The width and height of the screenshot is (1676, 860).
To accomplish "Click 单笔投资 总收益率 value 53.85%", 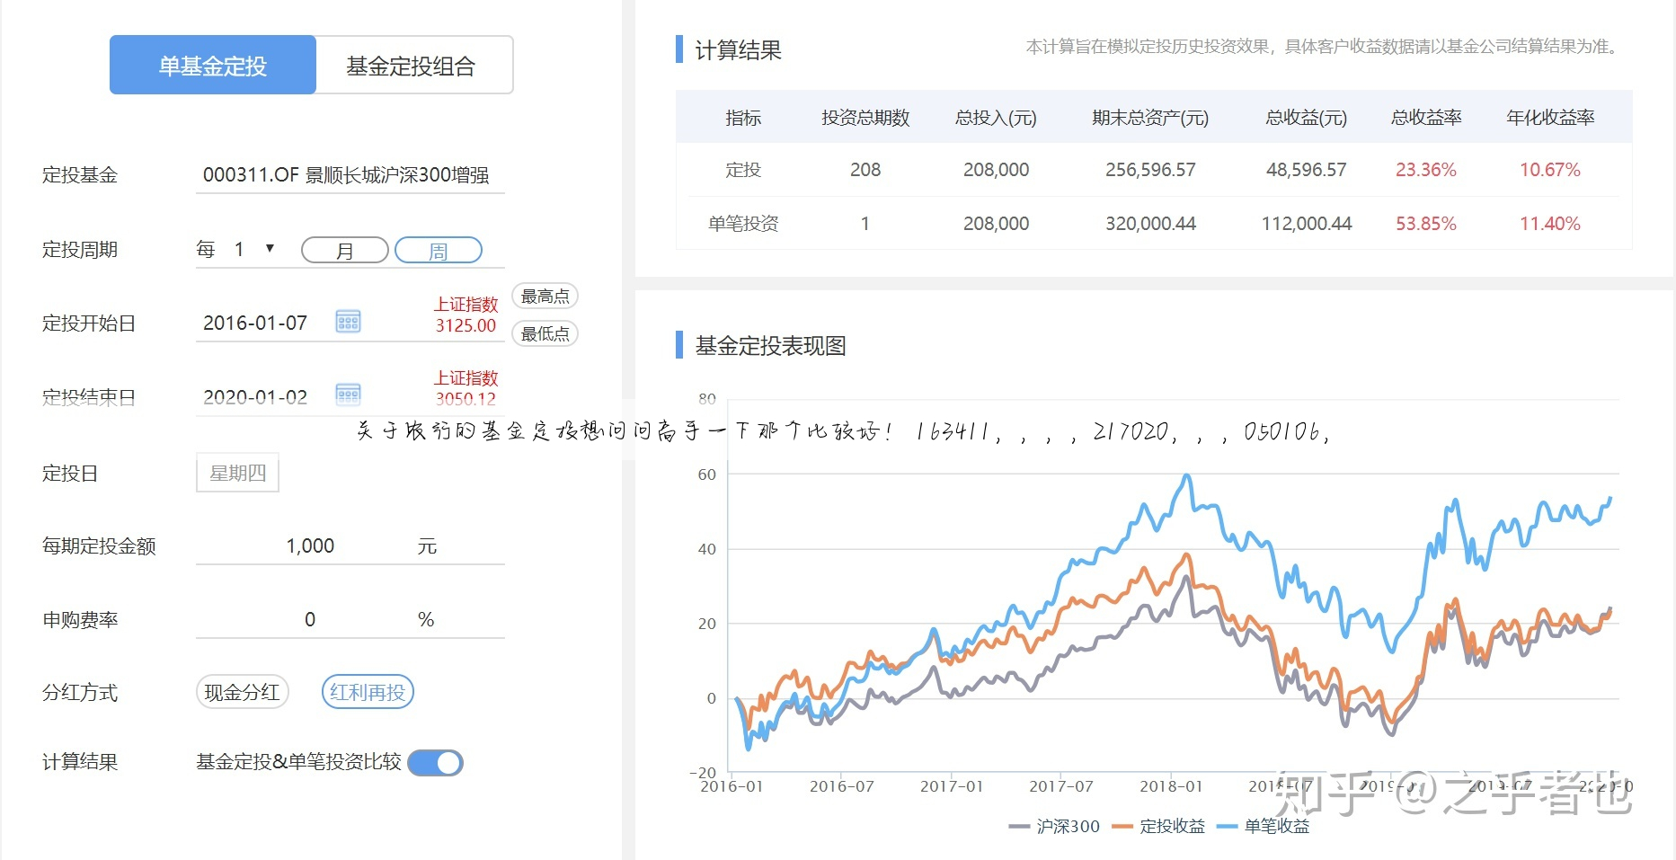I will click(x=1426, y=224).
